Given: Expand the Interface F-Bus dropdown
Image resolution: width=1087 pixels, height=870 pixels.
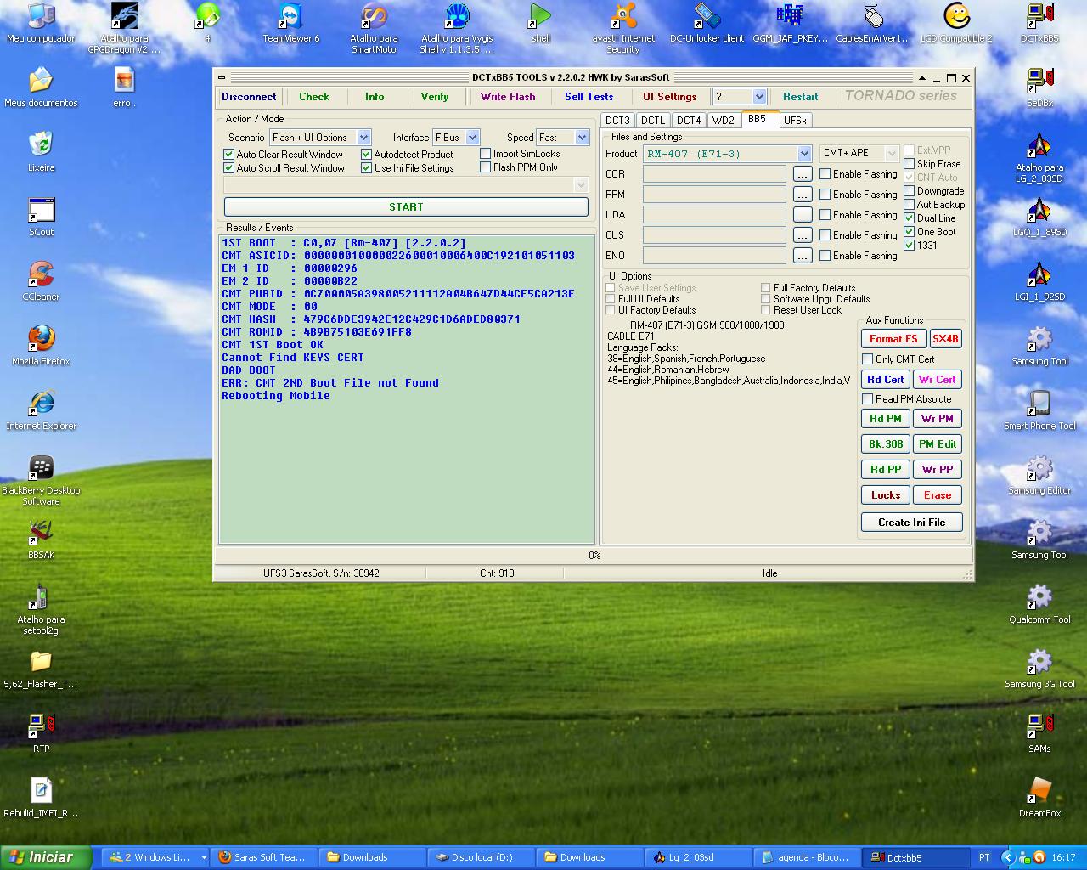Looking at the screenshot, I should 472,138.
